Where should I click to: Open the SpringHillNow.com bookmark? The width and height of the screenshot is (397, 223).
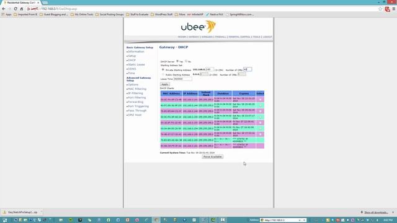[239, 14]
